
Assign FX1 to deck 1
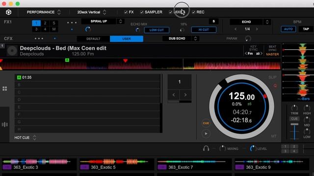click(x=36, y=23)
